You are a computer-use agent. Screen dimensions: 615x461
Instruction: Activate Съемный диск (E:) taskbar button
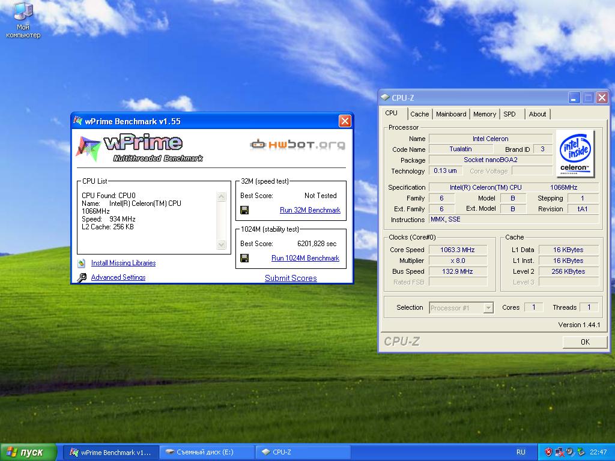[x=208, y=452]
